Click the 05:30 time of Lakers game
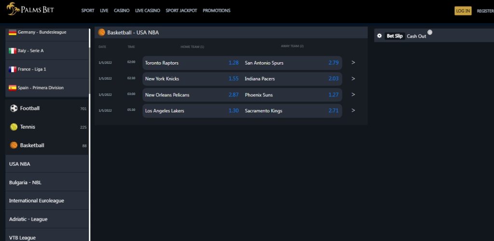This screenshot has width=494, height=241. [131, 110]
